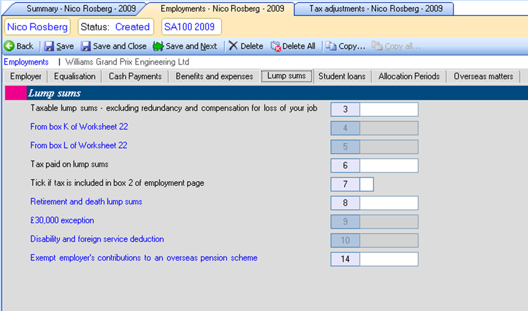Image resolution: width=528 pixels, height=311 pixels.
Task: Click the Delete text button
Action: coord(252,46)
